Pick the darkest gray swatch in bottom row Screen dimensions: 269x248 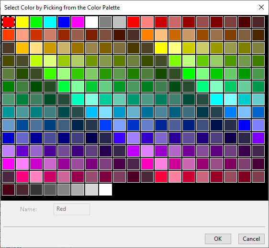point(36,189)
